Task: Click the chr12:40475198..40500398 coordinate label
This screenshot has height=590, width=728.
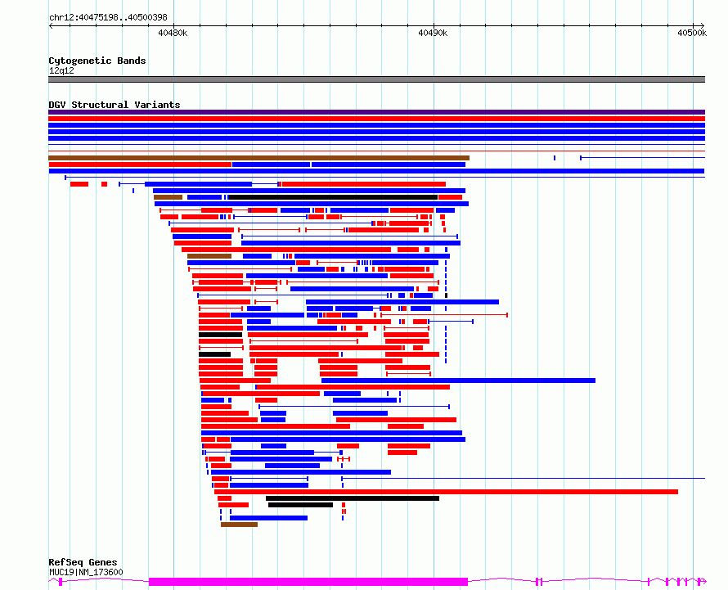Action: tap(108, 17)
